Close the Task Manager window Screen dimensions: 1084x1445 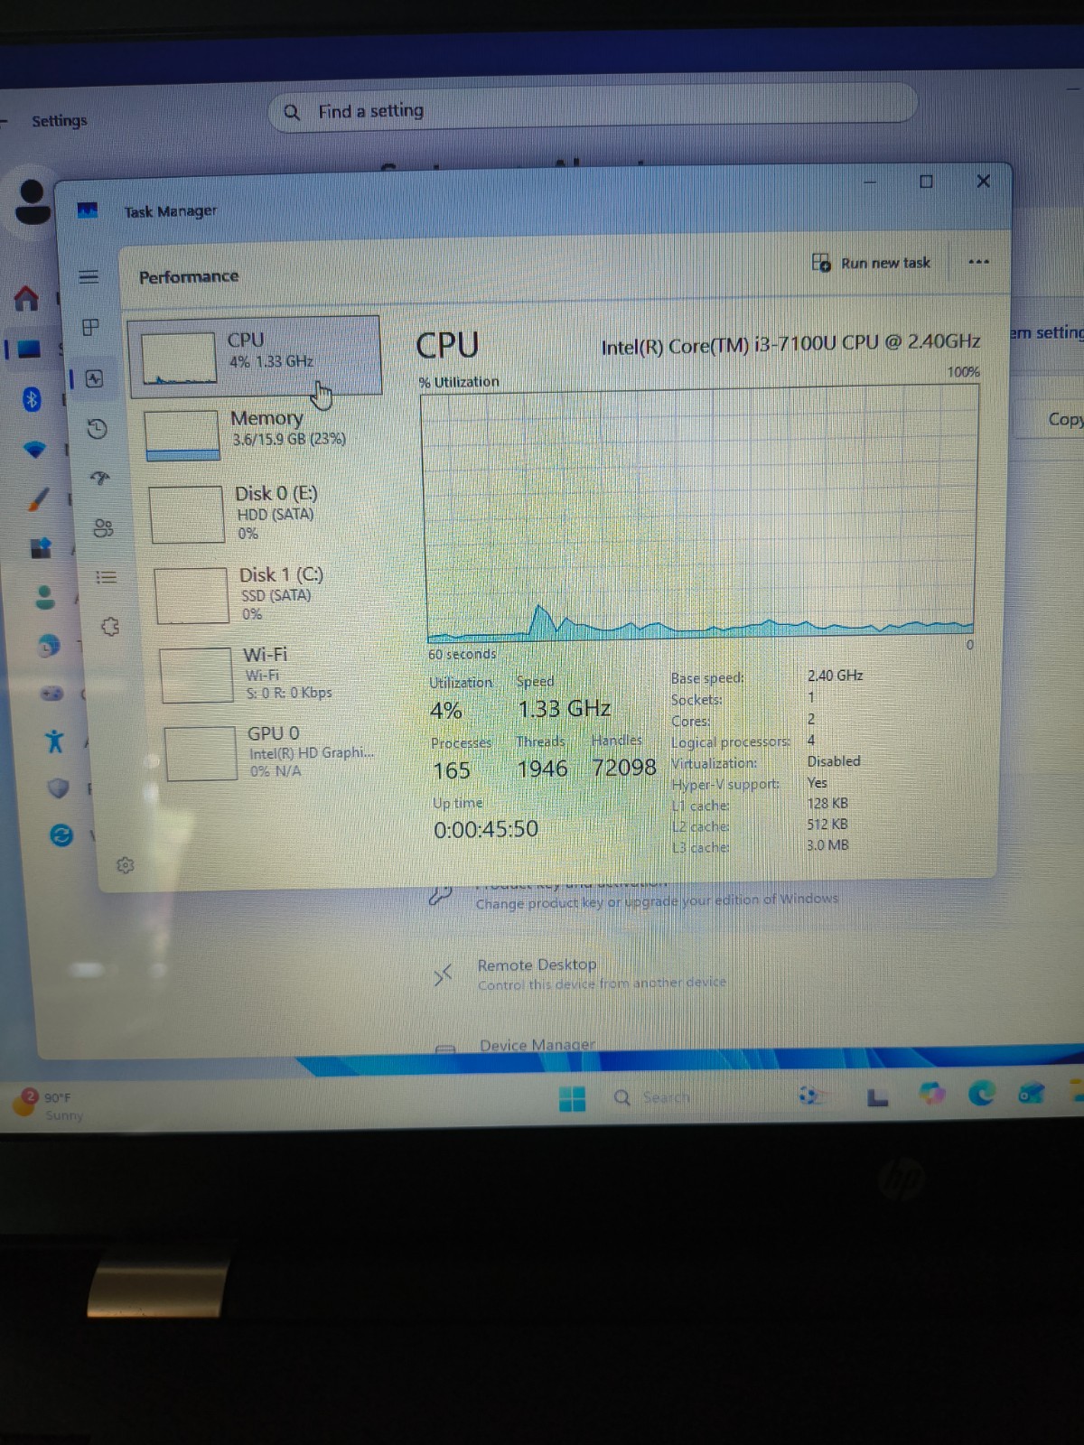pyautogui.click(x=984, y=181)
